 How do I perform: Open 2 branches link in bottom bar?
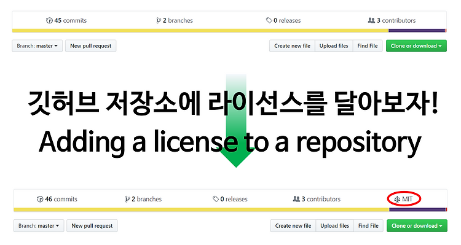[143, 199]
